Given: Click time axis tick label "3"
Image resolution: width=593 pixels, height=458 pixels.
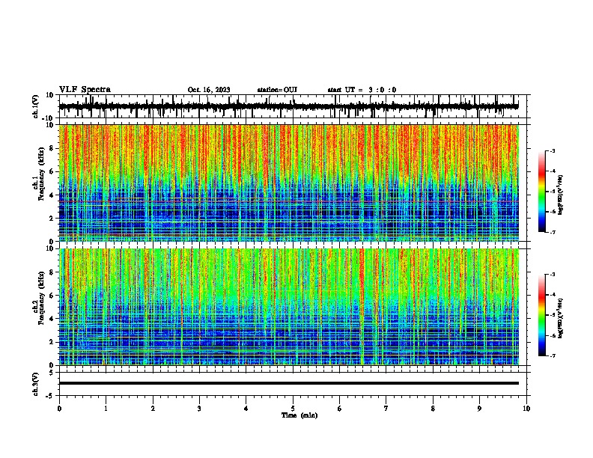Looking at the screenshot, I should [199, 409].
